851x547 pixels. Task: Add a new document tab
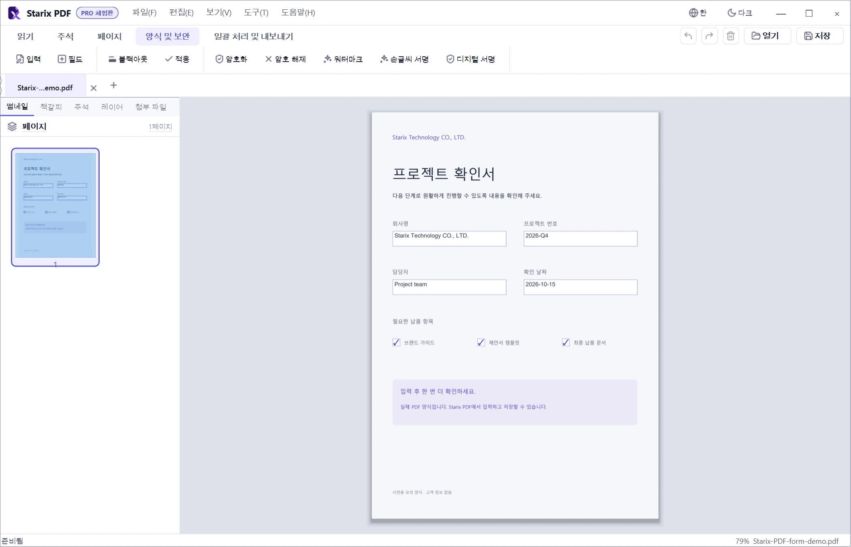(x=113, y=85)
